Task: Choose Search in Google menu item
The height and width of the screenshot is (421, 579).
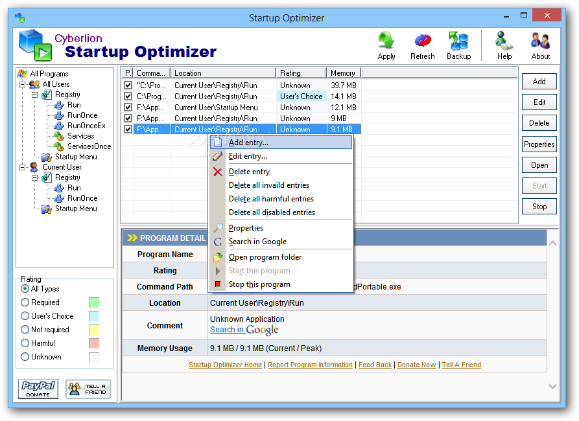Action: (281, 242)
